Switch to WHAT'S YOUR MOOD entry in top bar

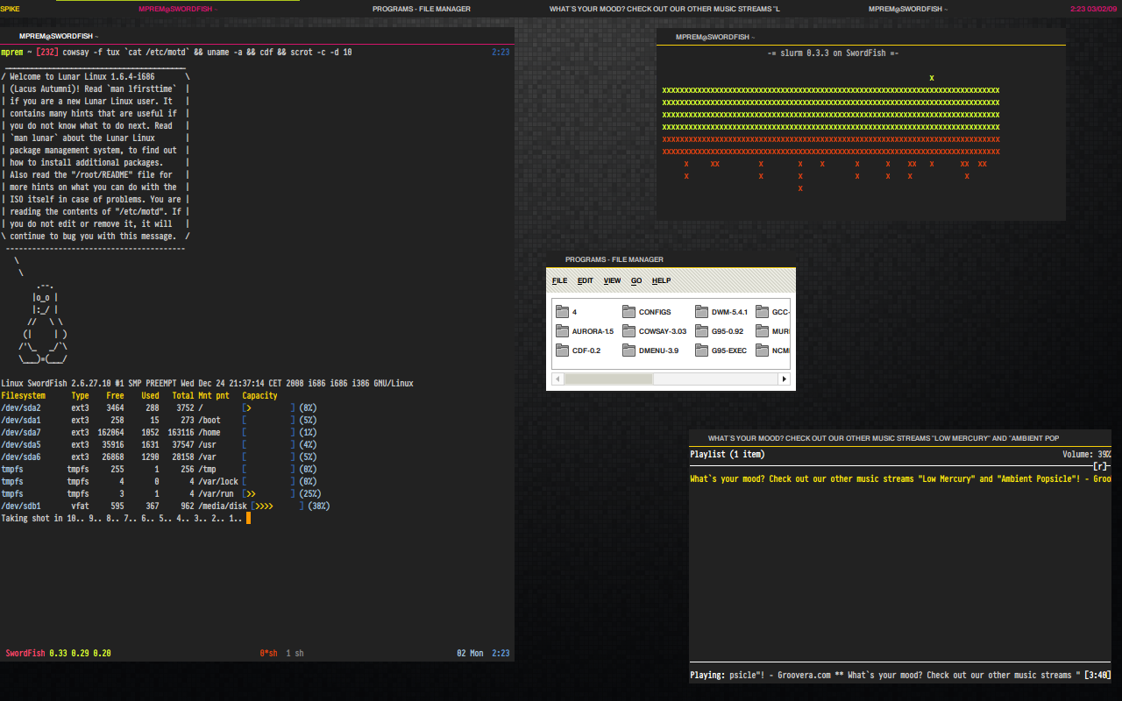(x=664, y=9)
